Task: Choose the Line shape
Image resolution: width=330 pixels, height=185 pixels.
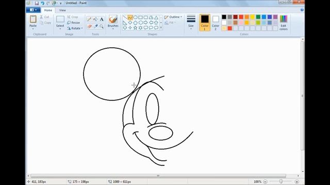Action: click(x=125, y=17)
